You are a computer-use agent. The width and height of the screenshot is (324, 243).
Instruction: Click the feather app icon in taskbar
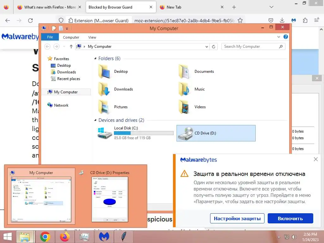point(124,237)
